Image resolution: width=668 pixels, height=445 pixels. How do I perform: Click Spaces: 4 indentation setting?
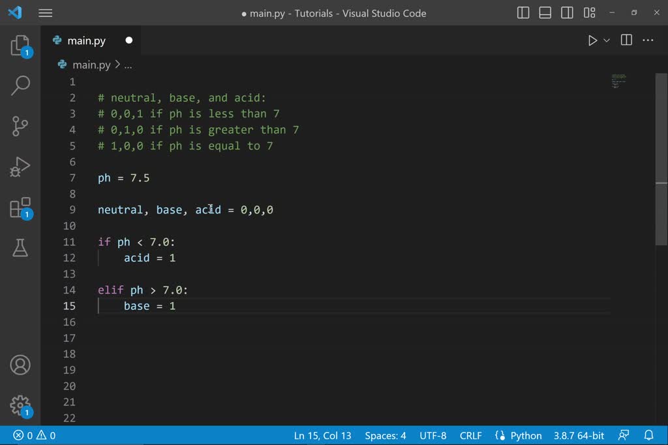(x=386, y=435)
